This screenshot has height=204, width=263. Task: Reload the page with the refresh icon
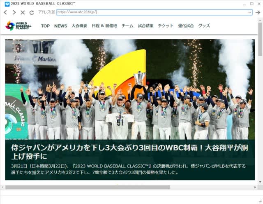(31, 12)
